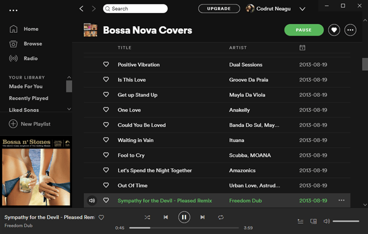
Task: Like the song Could You Be Loved
Action: (x=106, y=125)
